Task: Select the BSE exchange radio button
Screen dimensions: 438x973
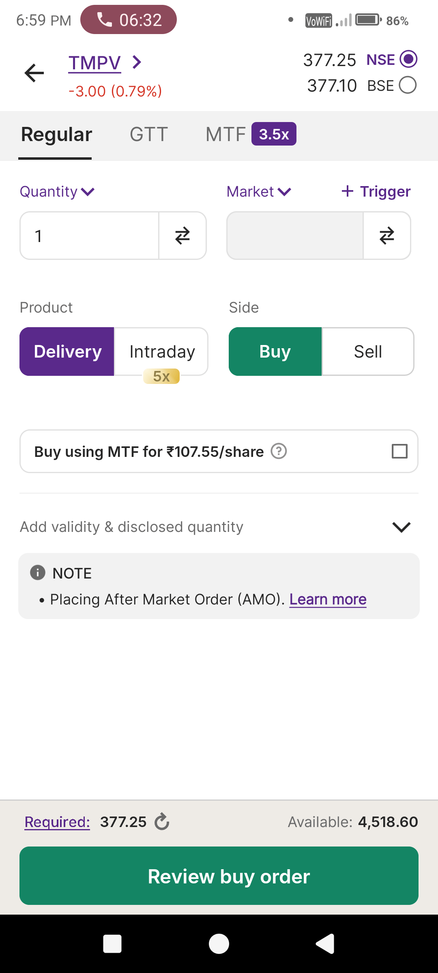Action: pos(408,85)
